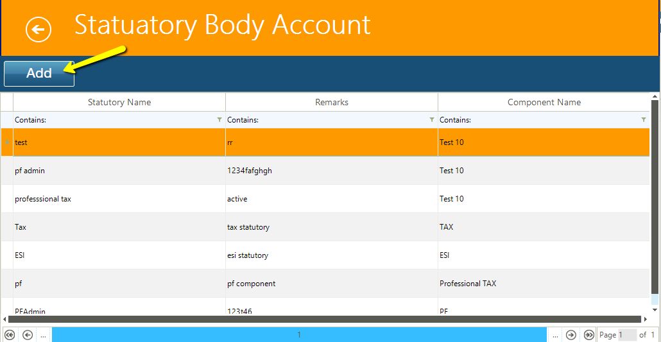This screenshot has width=661, height=342.
Task: Open the left ellipsis in the pager
Action: tap(43, 335)
